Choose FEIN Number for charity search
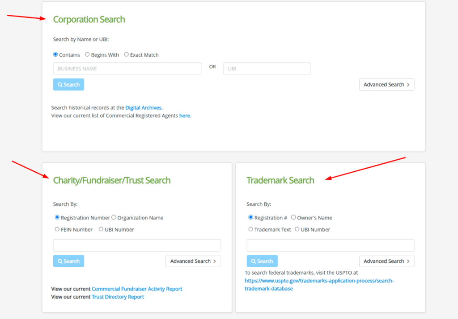The image size is (458, 319). tap(57, 229)
